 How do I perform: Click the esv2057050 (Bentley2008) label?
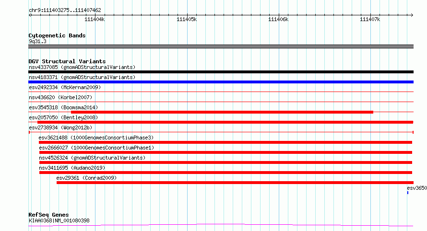pyautogui.click(x=63, y=117)
